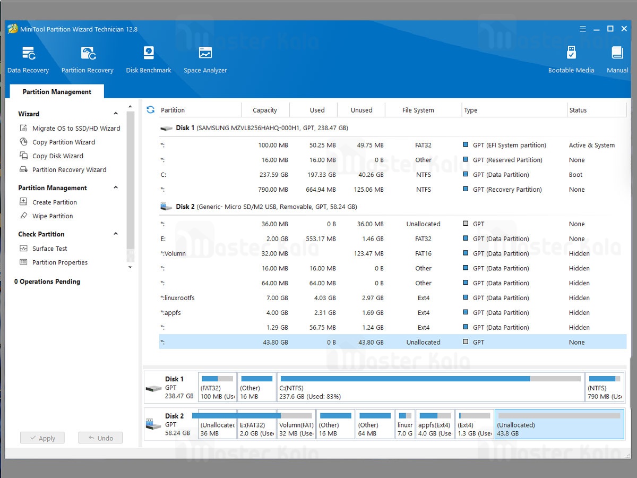Sort by the Type column header
637x478 pixels.
click(514, 110)
